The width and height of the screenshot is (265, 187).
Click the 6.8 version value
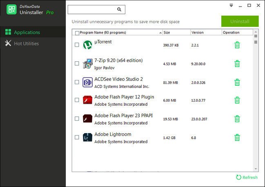194,138
